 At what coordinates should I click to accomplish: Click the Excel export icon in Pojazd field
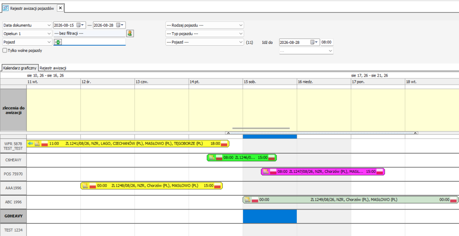[58, 42]
